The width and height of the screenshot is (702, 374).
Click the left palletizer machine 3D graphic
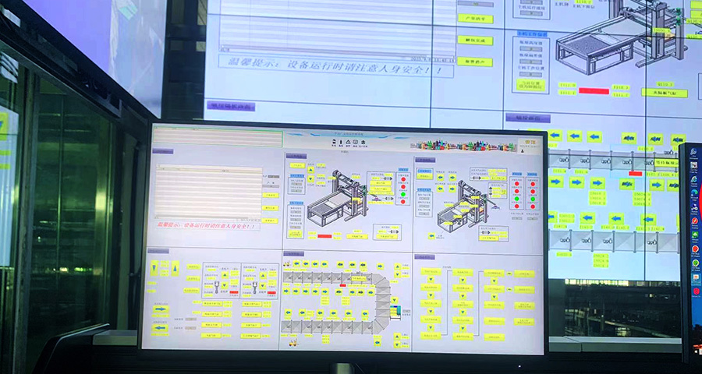pos(338,200)
